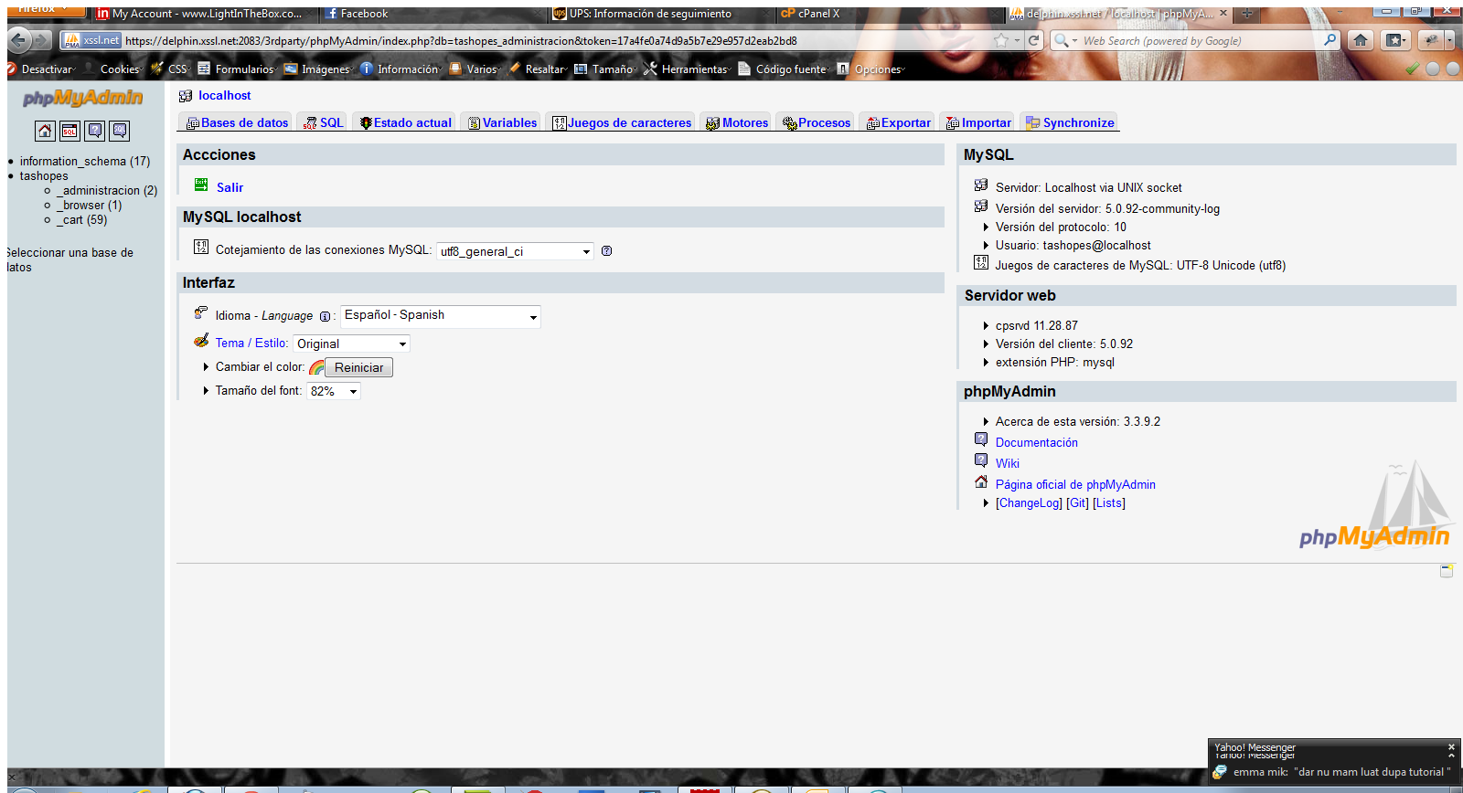This screenshot has height=793, width=1463.
Task: Click the Firefox home button
Action: pyautogui.click(x=1361, y=40)
